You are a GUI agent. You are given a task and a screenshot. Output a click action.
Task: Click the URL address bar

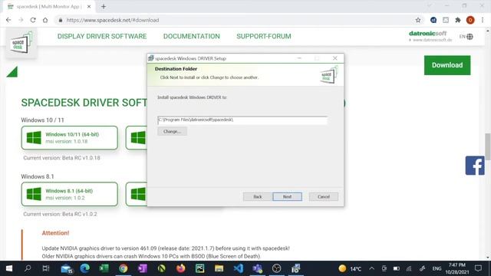point(238,20)
